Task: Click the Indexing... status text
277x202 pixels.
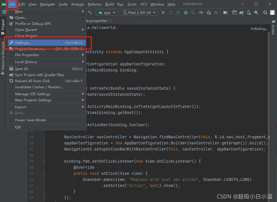Action: [x=259, y=29]
